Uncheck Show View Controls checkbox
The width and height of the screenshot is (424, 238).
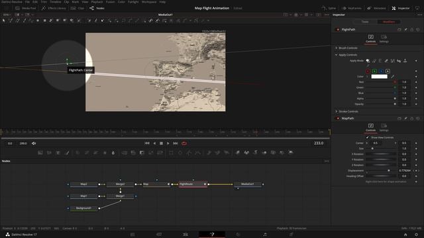tap(367, 138)
